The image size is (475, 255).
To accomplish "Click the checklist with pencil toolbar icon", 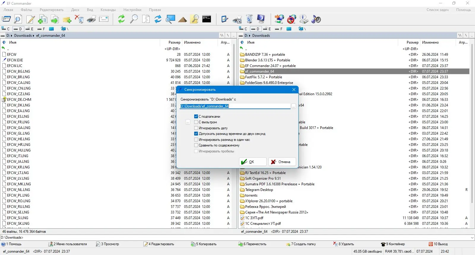I will tap(225, 19).
